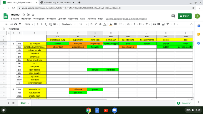This screenshot has height=114, width=203.
Task: Toggle italic formatting
Action: pos(96,24)
